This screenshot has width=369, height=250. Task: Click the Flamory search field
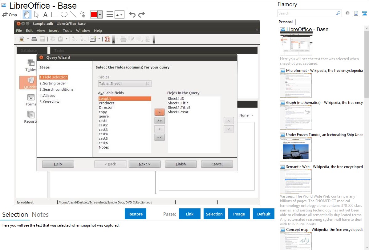tap(307, 13)
